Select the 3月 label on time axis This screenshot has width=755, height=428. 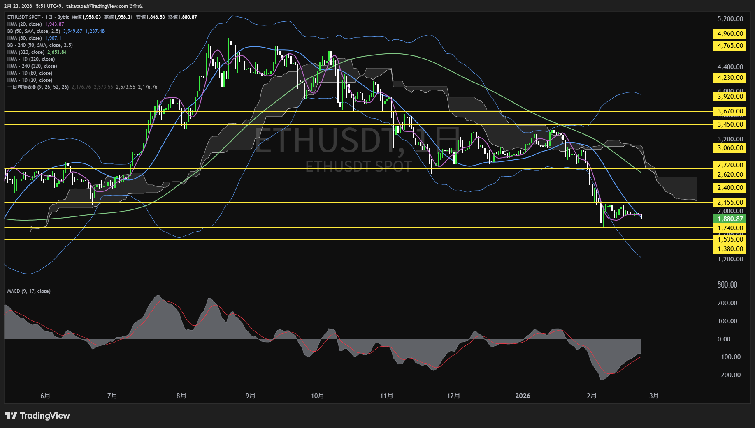(x=654, y=396)
